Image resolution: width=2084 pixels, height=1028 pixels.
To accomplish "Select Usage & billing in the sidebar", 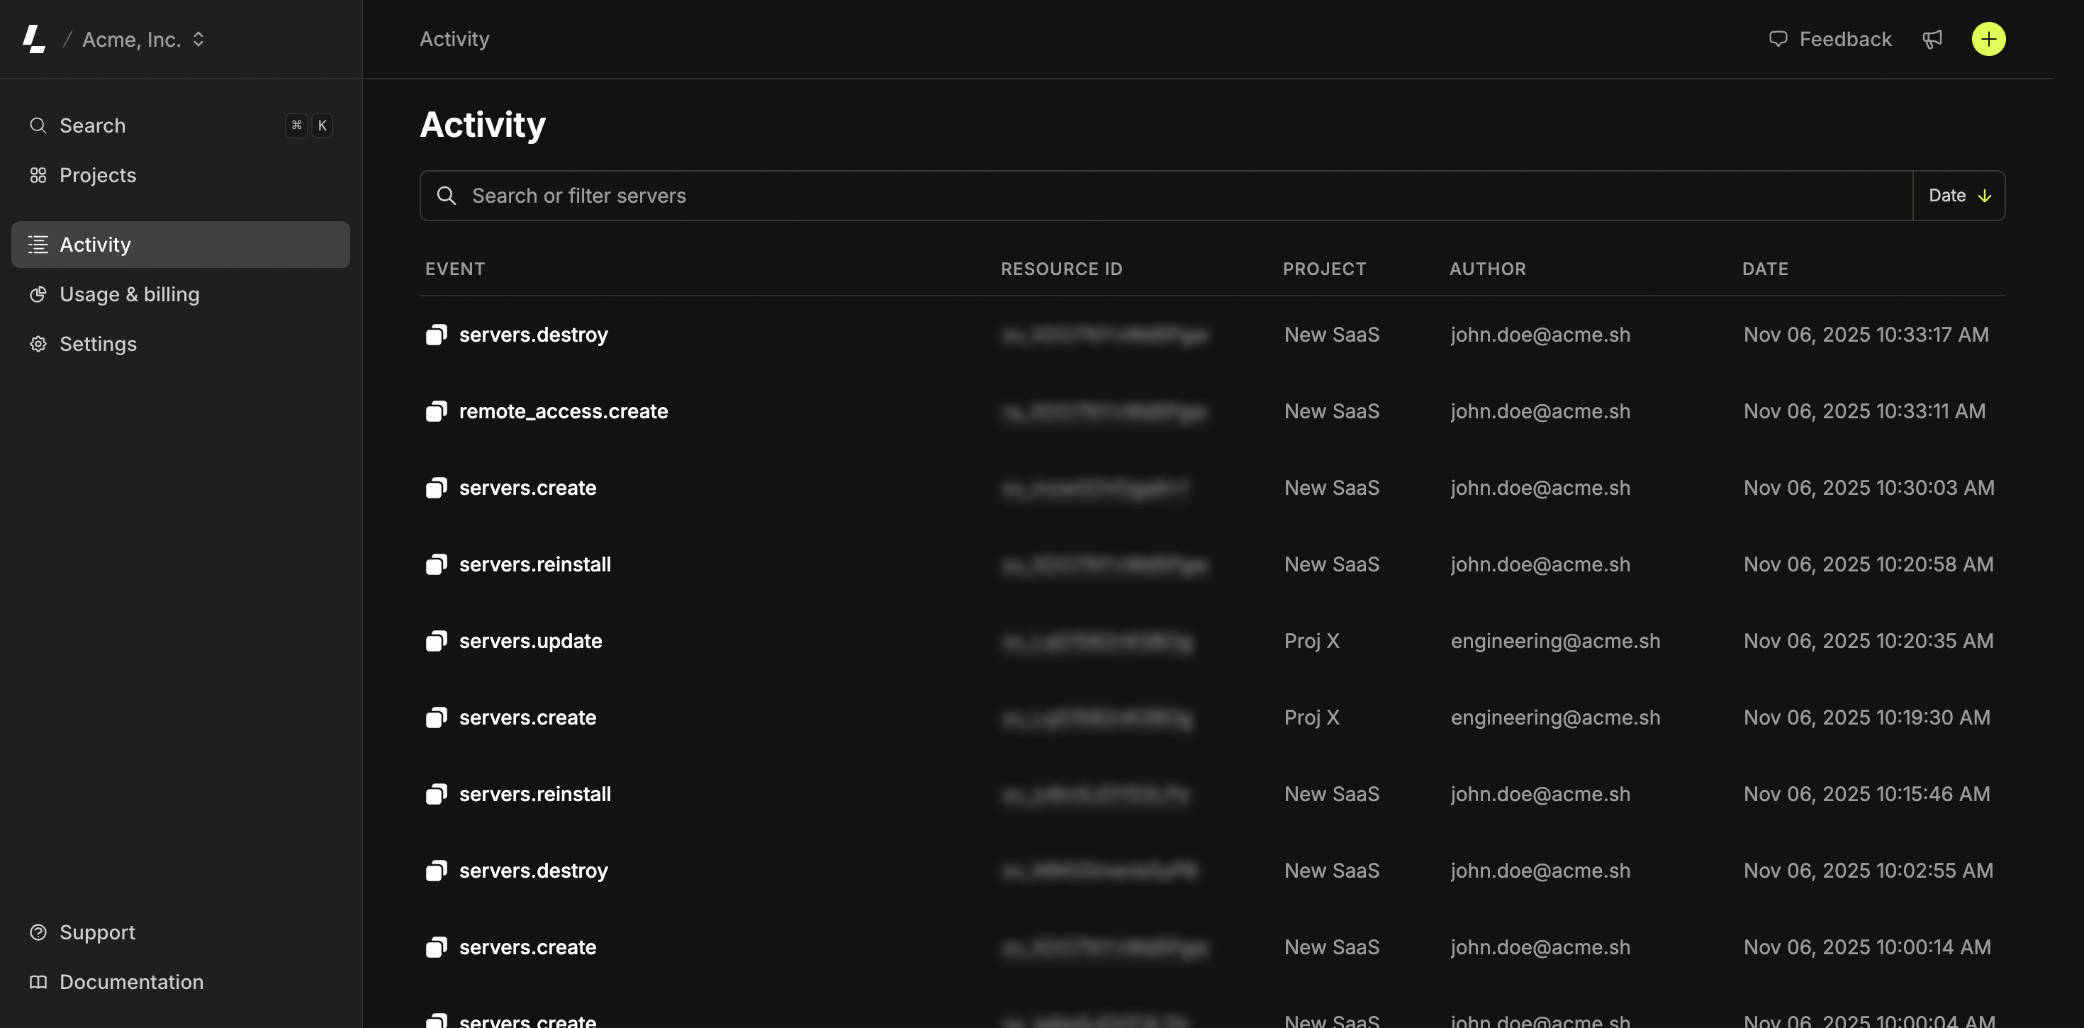I will click(130, 295).
